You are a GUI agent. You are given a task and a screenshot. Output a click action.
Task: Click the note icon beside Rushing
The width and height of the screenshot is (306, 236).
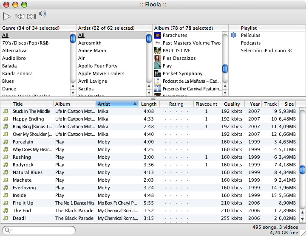click(6, 157)
